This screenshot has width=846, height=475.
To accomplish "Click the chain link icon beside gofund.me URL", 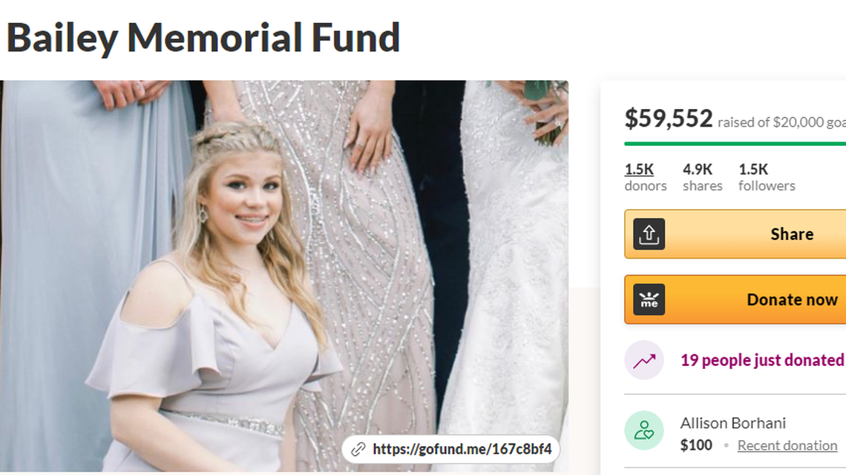I will pos(358,449).
